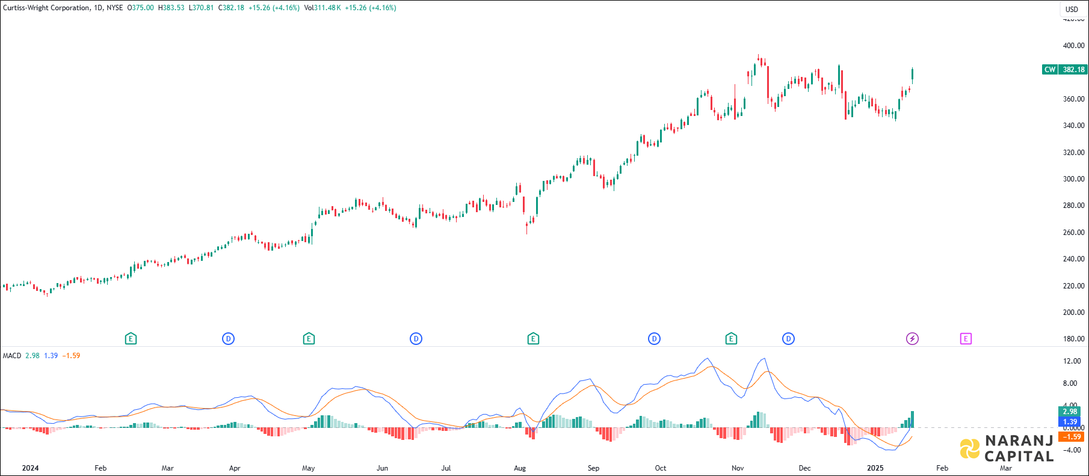
Task: Click the 340.00 price axis label
Action: point(1074,126)
